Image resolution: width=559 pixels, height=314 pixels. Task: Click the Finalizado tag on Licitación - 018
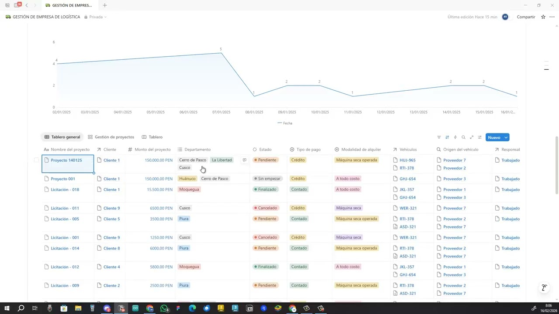point(266,189)
